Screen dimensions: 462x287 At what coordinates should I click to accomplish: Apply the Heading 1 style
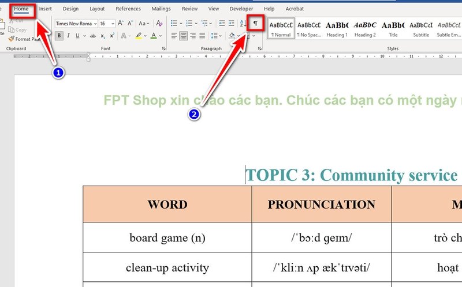[337, 29]
